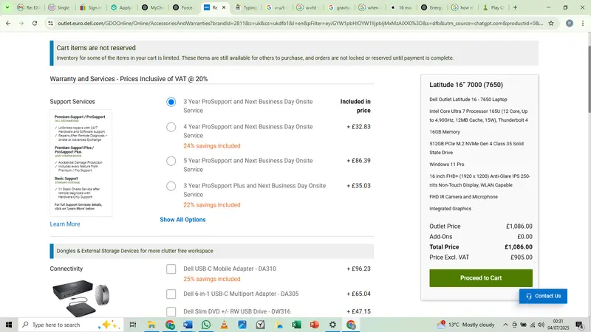Launch Word from the taskbar
591x332 pixels.
coord(188,325)
